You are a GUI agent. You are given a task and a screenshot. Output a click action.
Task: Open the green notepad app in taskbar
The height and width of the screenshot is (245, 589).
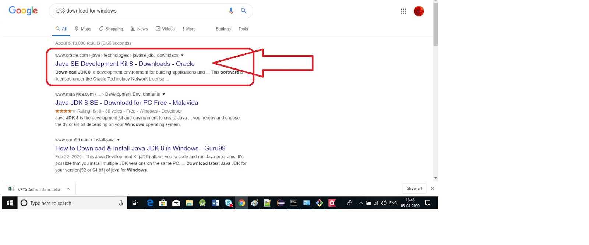click(268, 203)
